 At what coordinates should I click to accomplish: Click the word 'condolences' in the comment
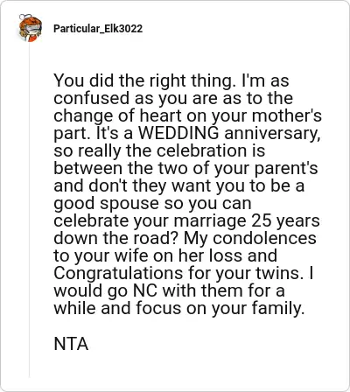coord(264,238)
